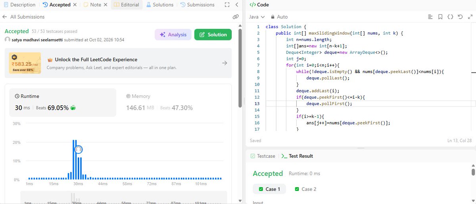Viewport: 476px width, 204px height.
Task: Copy submission link icon
Action: pos(235,17)
